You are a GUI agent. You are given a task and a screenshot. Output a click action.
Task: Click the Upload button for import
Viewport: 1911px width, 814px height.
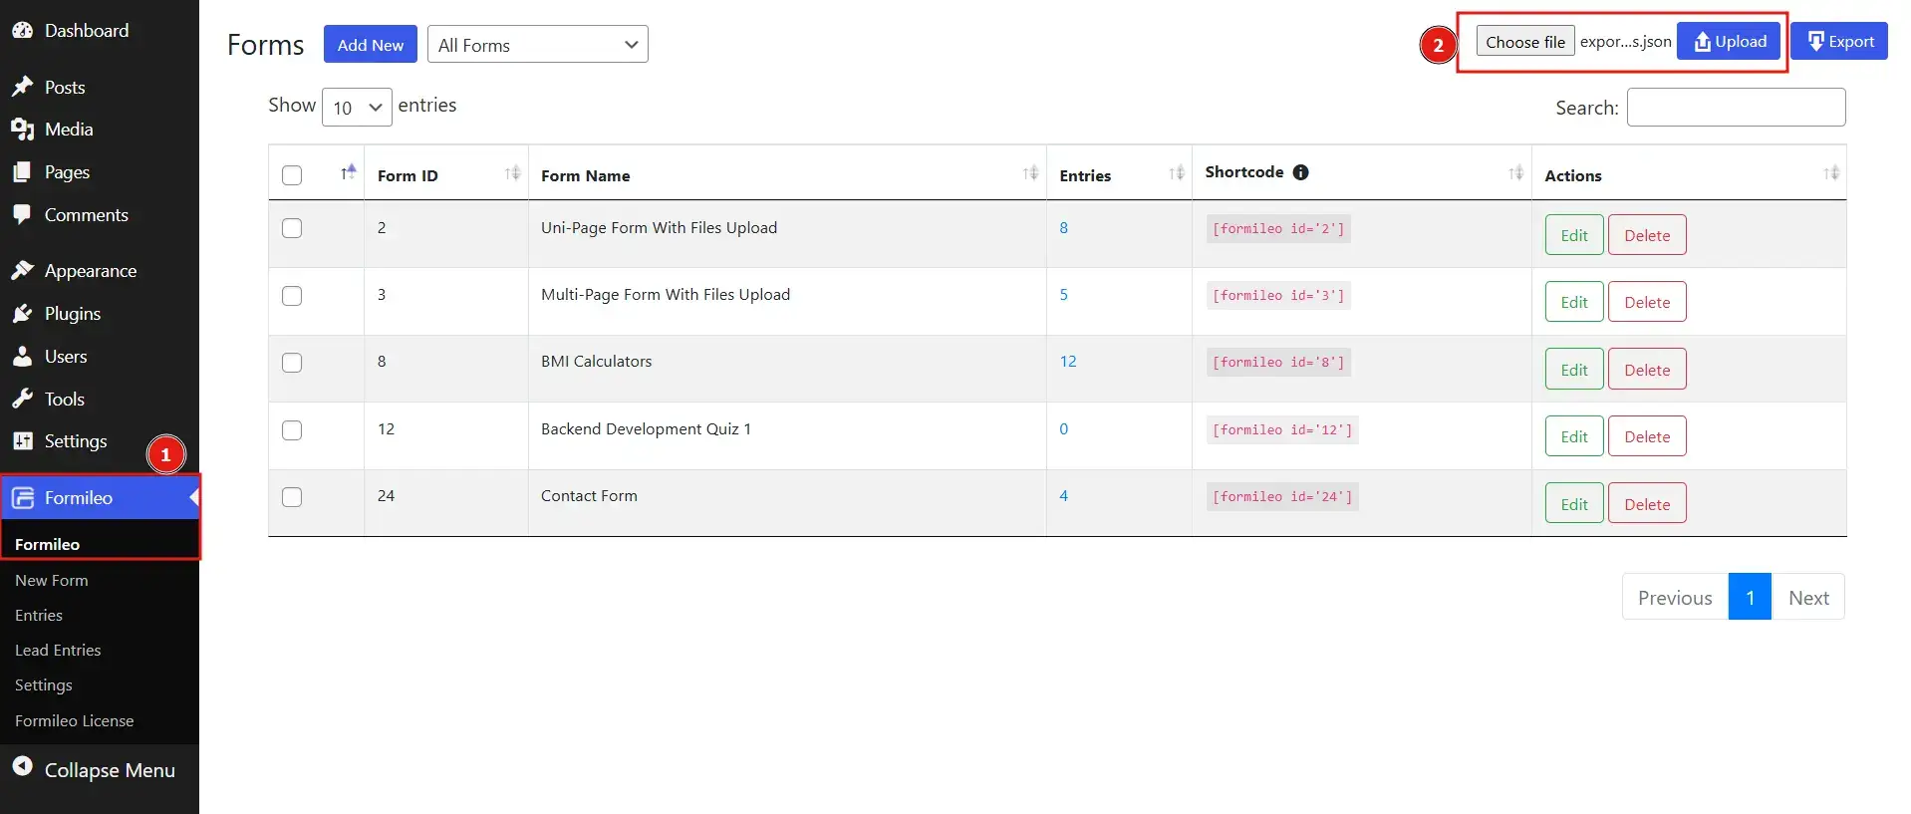pyautogui.click(x=1729, y=42)
